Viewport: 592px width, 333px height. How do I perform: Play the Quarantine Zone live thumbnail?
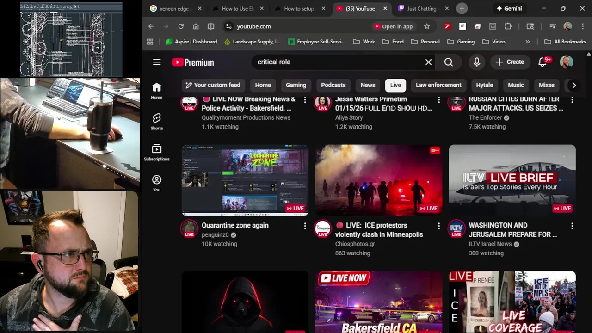245,180
